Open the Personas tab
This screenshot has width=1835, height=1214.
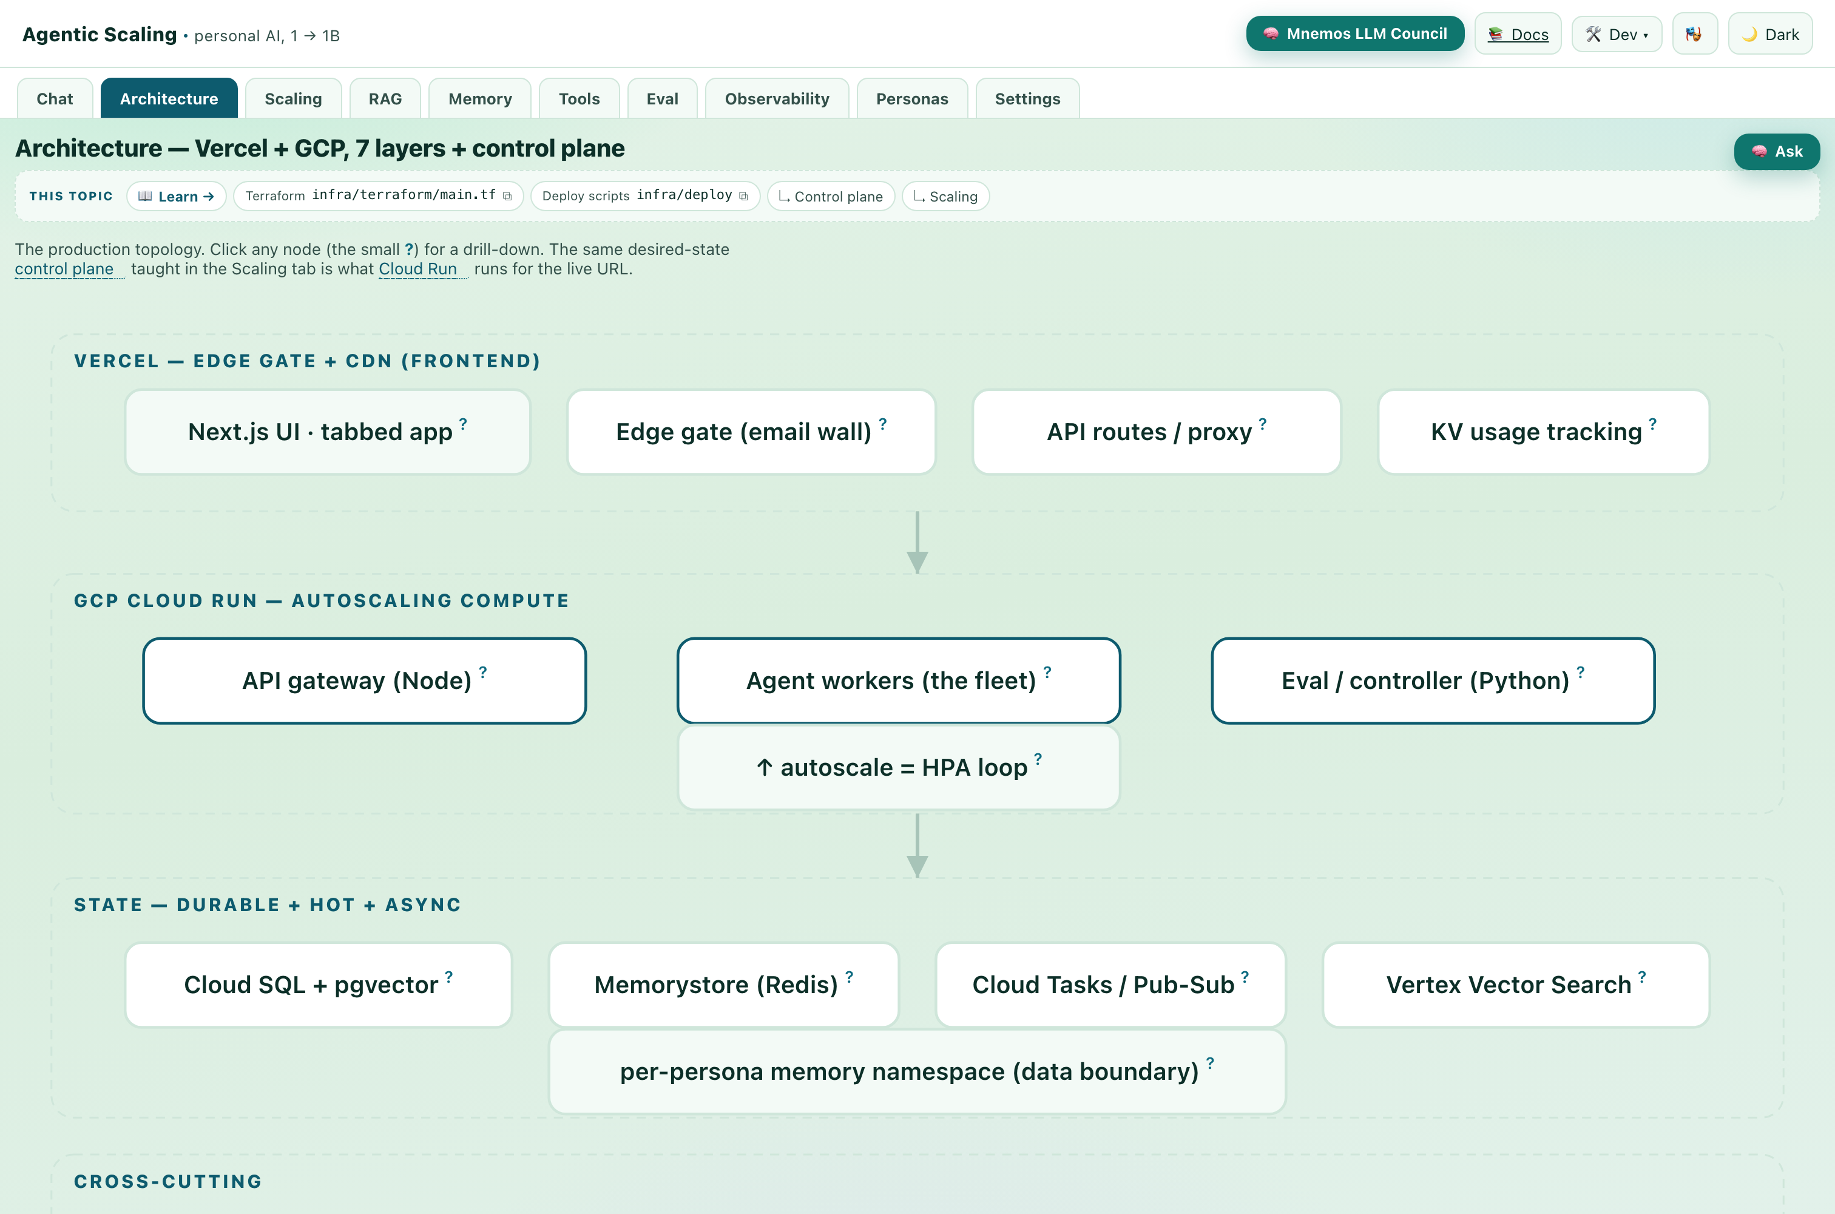point(913,98)
